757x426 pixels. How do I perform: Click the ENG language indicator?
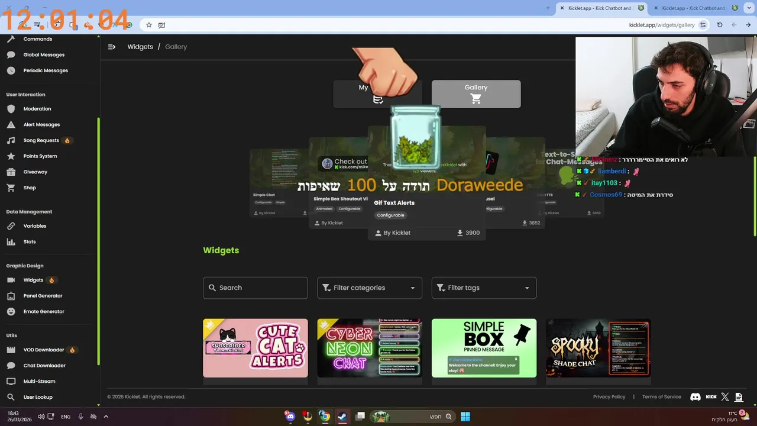[66, 417]
